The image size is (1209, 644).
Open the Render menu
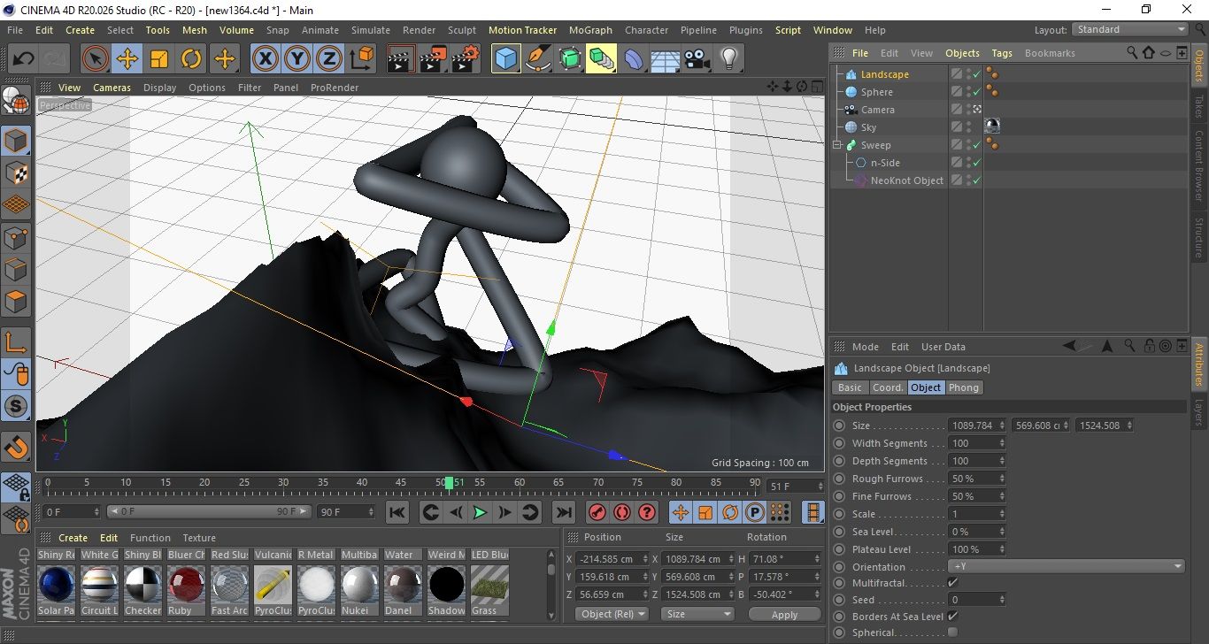419,30
